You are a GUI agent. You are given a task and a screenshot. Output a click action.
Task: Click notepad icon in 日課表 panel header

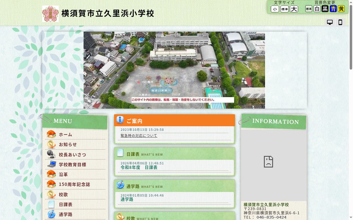(120, 153)
